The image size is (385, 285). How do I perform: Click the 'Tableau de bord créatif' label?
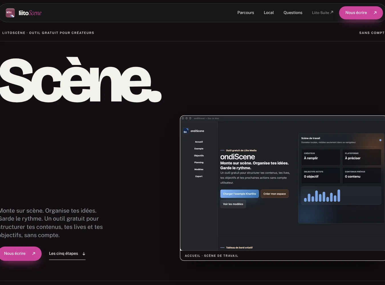[x=239, y=248]
